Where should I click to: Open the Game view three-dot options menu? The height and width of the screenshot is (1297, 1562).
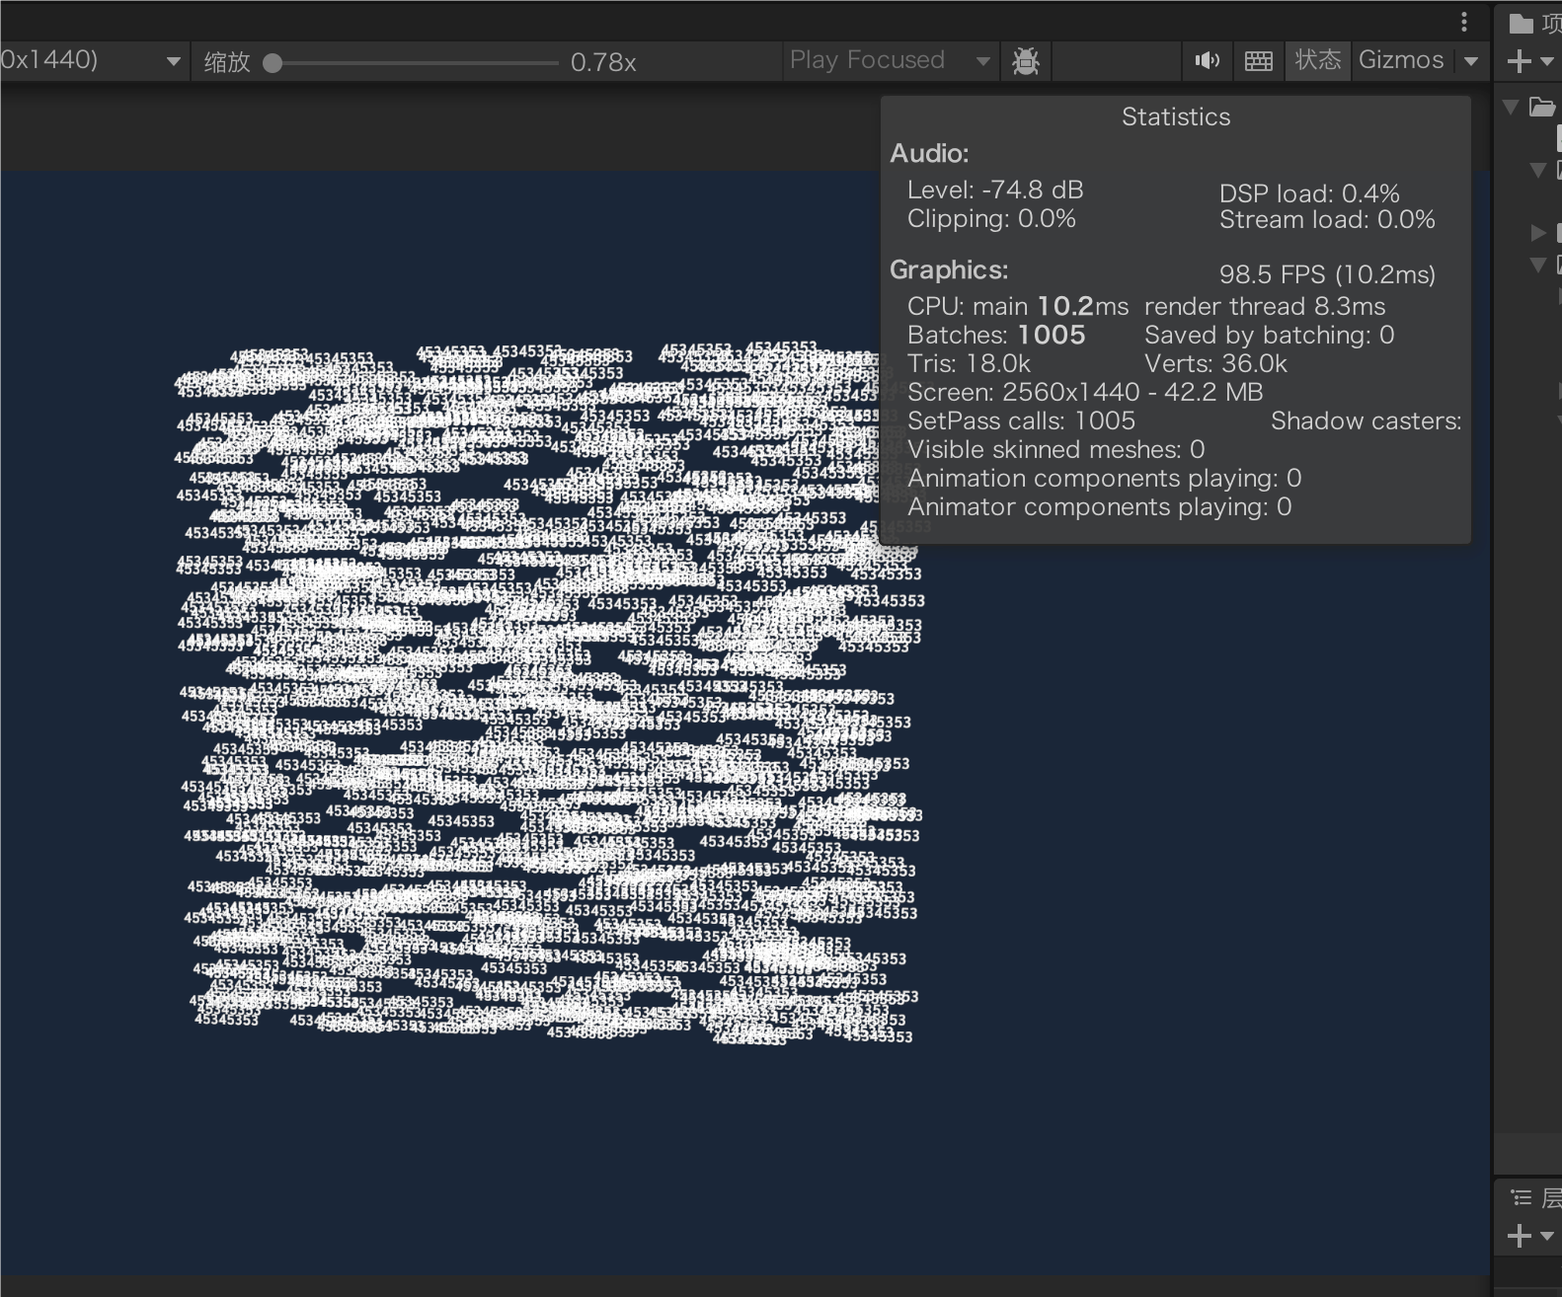click(1464, 22)
